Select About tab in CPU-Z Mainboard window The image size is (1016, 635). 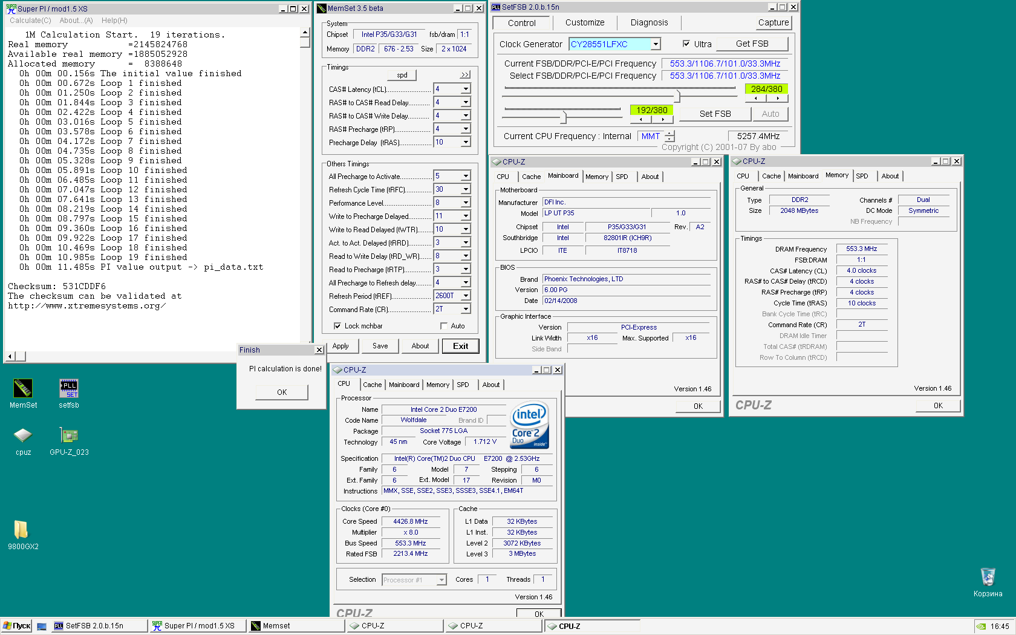tap(650, 177)
